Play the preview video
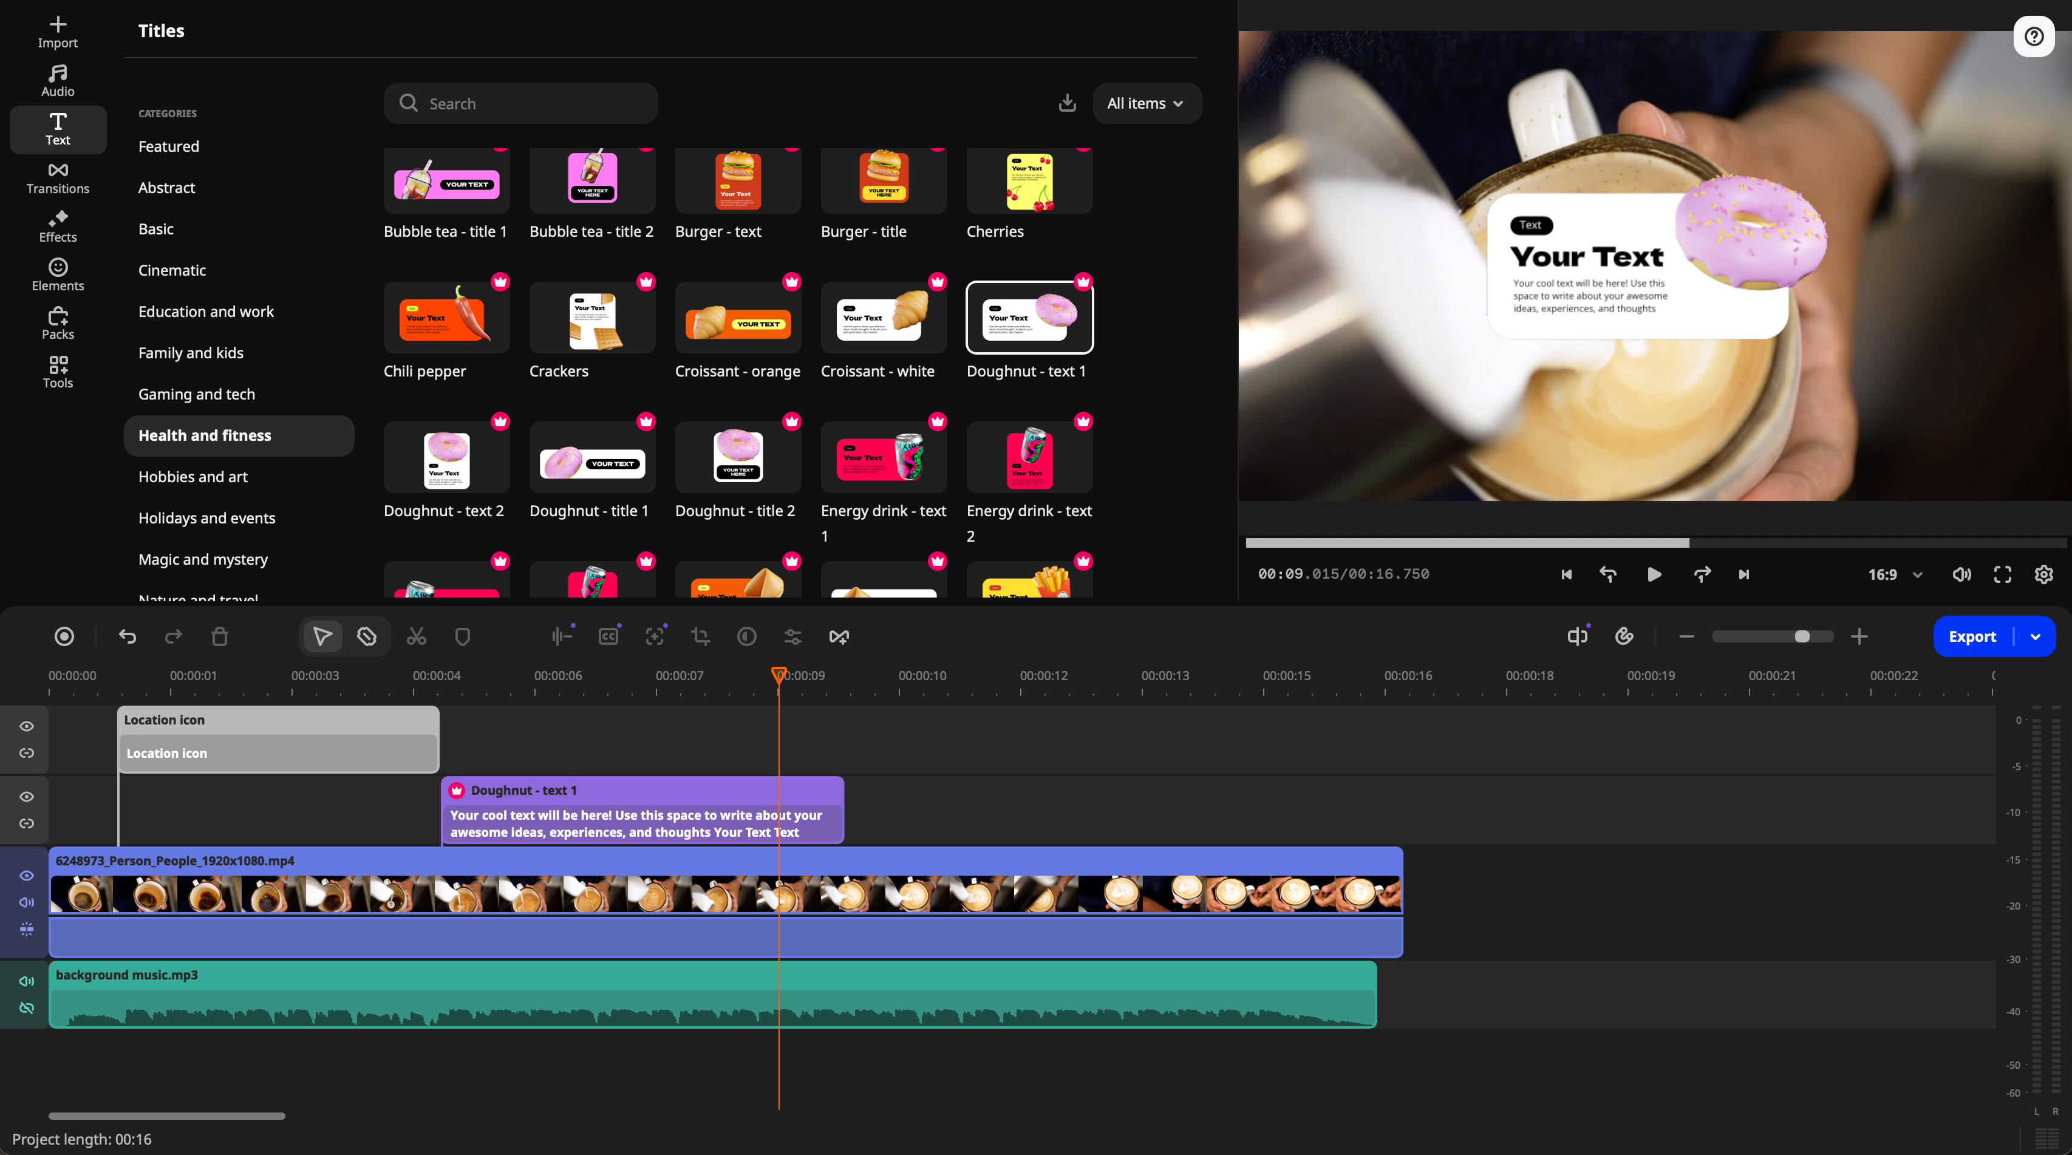Image resolution: width=2072 pixels, height=1155 pixels. coord(1654,574)
